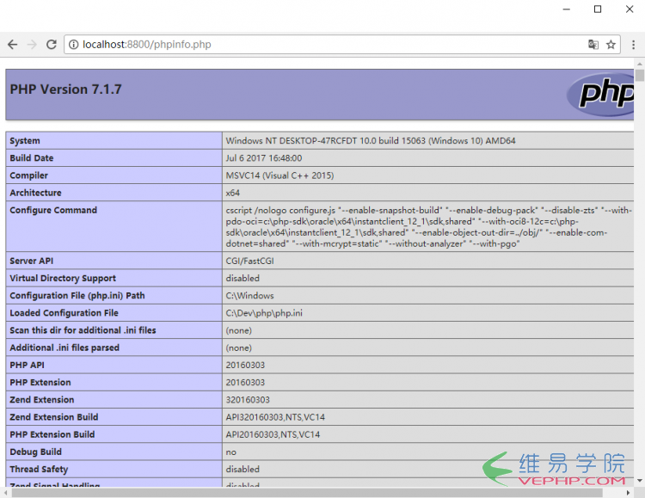
Task: Bookmark this page with the star icon
Action: 611,45
